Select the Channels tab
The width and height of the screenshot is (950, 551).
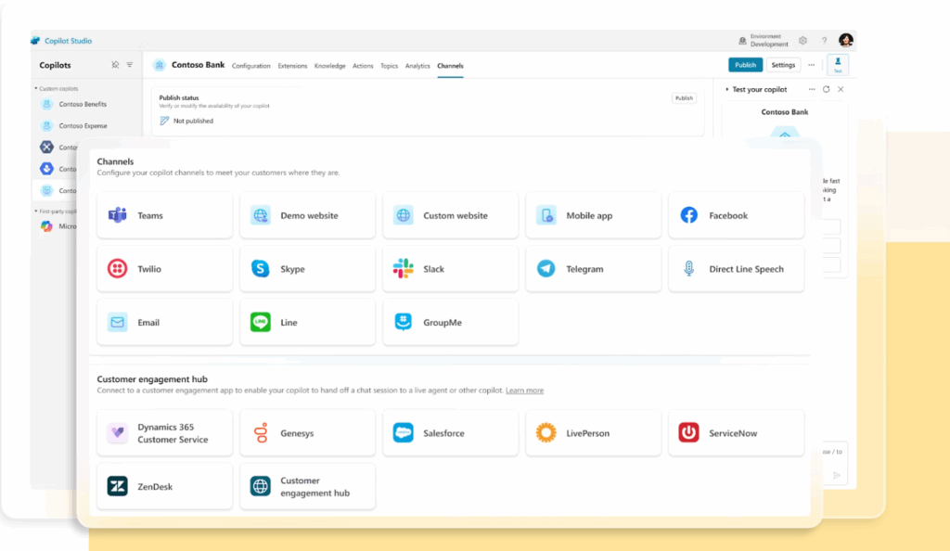coord(450,66)
